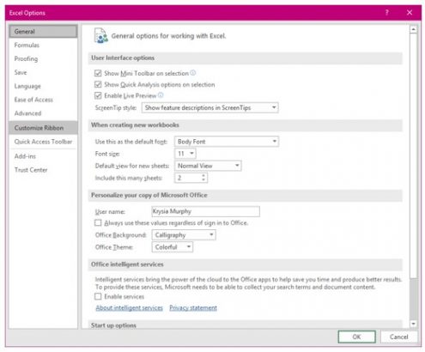The height and width of the screenshot is (352, 425).
Task: Click the Help question mark icon
Action: (387, 12)
